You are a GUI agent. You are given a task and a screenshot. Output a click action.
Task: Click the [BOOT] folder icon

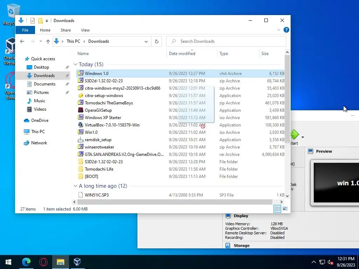coord(81,177)
